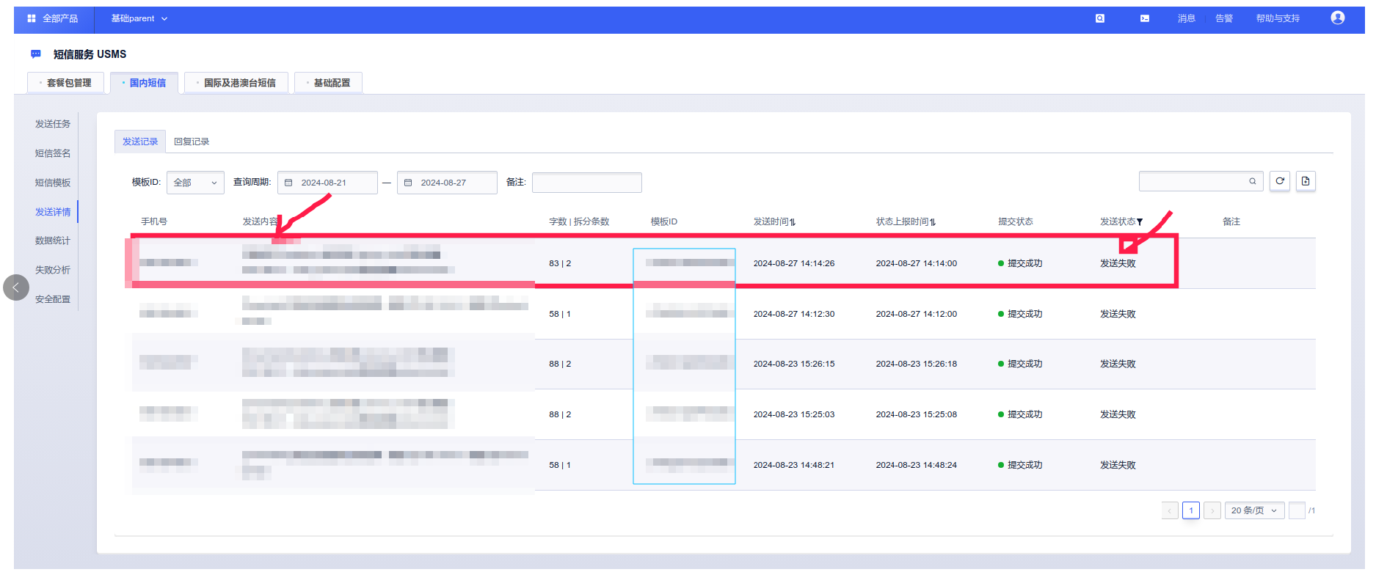Open the 全部产品 grid menu icon
Image resolution: width=1376 pixels, height=572 pixels.
[32, 18]
